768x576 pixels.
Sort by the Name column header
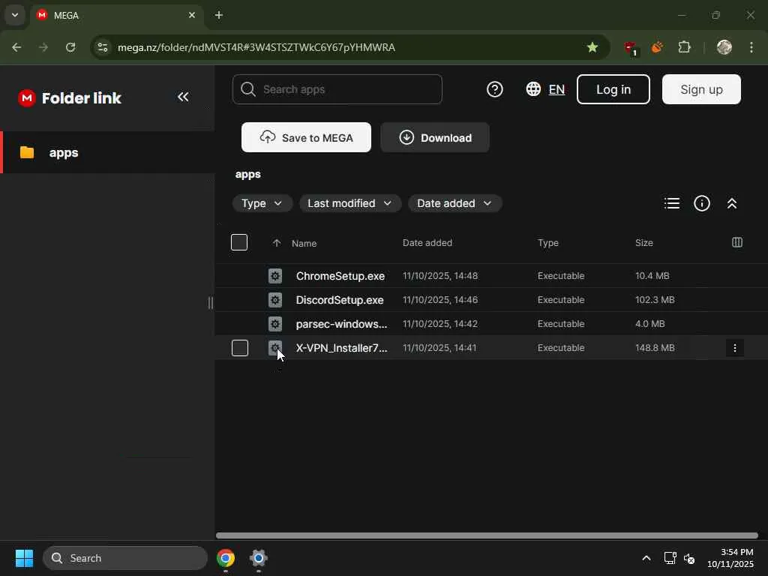304,244
